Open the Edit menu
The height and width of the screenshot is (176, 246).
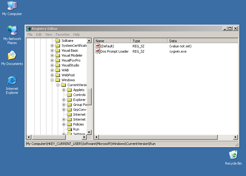39,34
